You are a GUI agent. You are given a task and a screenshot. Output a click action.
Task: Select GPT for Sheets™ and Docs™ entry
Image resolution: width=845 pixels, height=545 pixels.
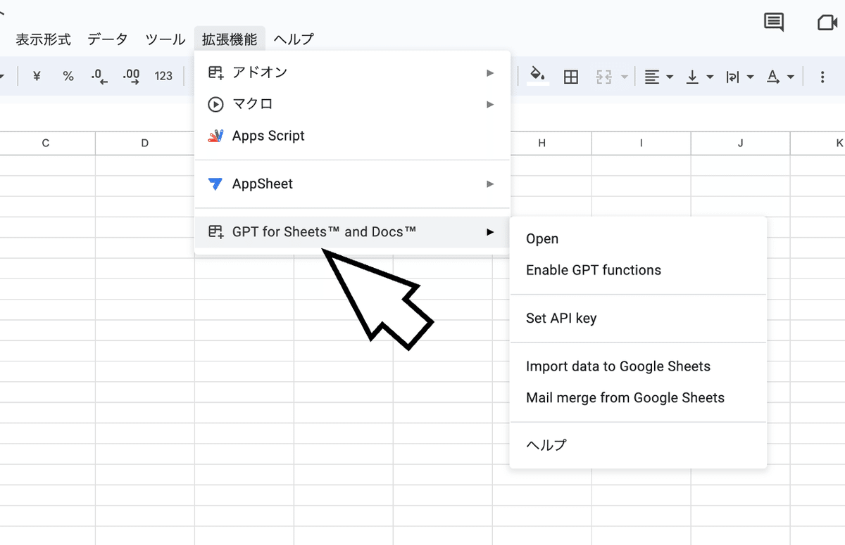coord(352,231)
